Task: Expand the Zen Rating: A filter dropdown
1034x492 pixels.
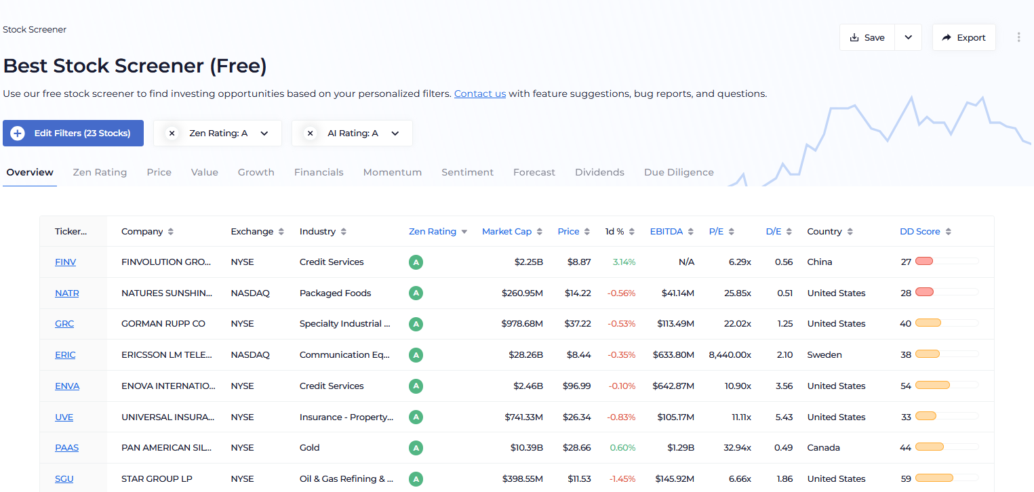Action: point(264,134)
